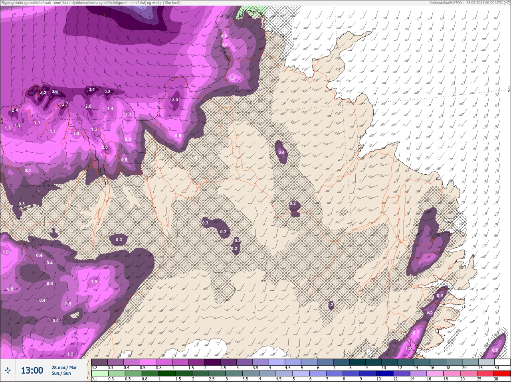511x382 pixels.
Task: Click the 3.1 precipitation value on the map
Action: coord(92,89)
